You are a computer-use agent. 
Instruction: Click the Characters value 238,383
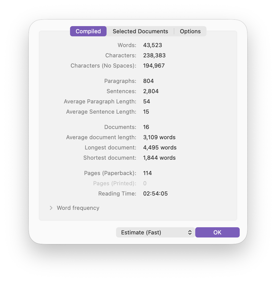(x=154, y=56)
